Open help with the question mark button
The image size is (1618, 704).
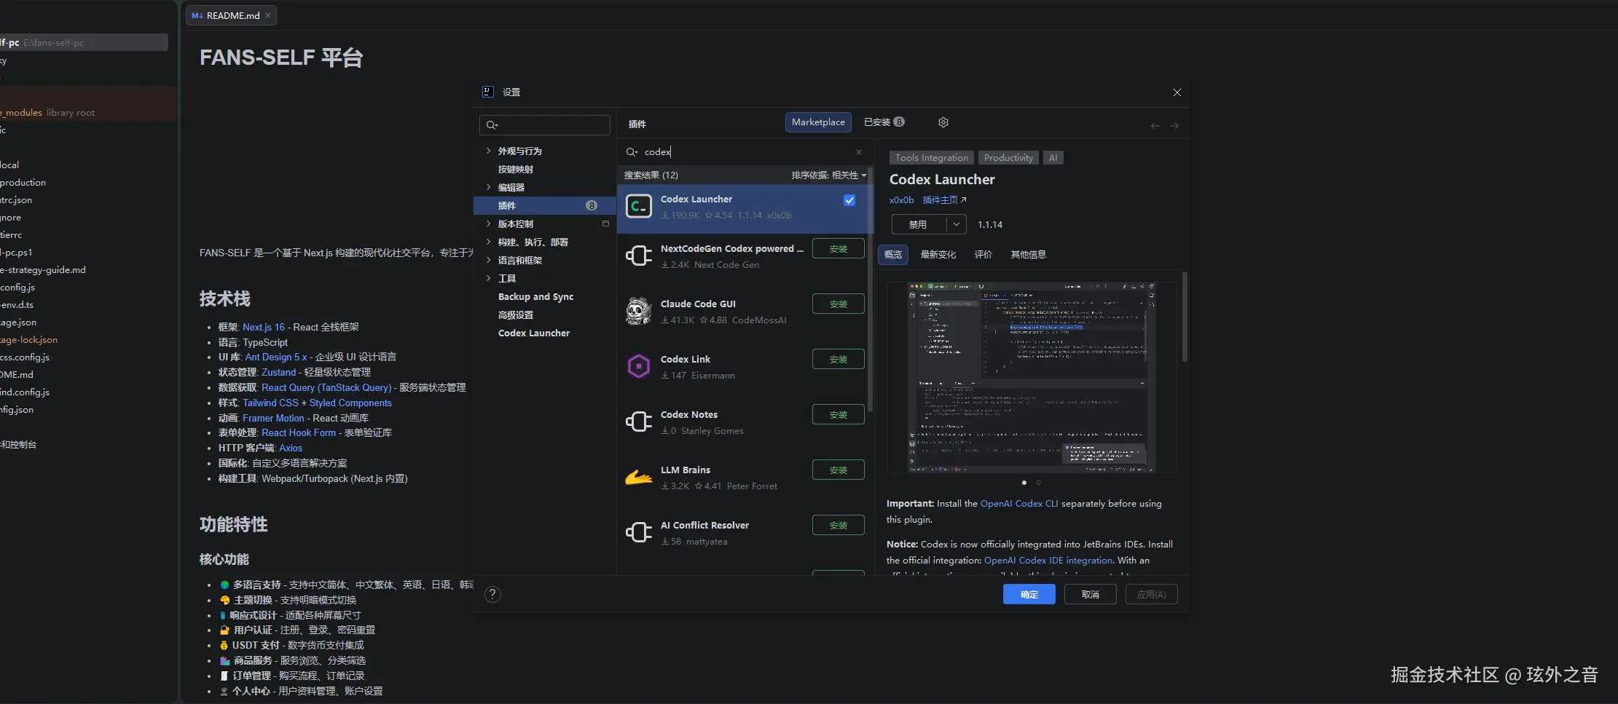point(493,595)
